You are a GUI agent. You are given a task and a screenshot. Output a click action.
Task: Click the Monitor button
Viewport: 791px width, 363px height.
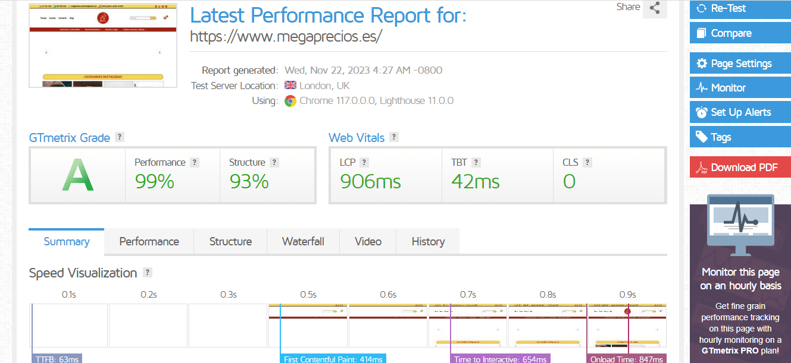click(740, 88)
